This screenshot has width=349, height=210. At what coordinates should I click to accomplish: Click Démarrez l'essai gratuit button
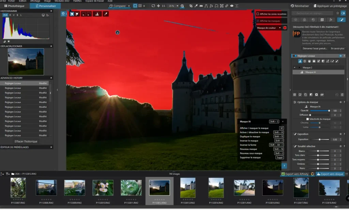(315, 48)
